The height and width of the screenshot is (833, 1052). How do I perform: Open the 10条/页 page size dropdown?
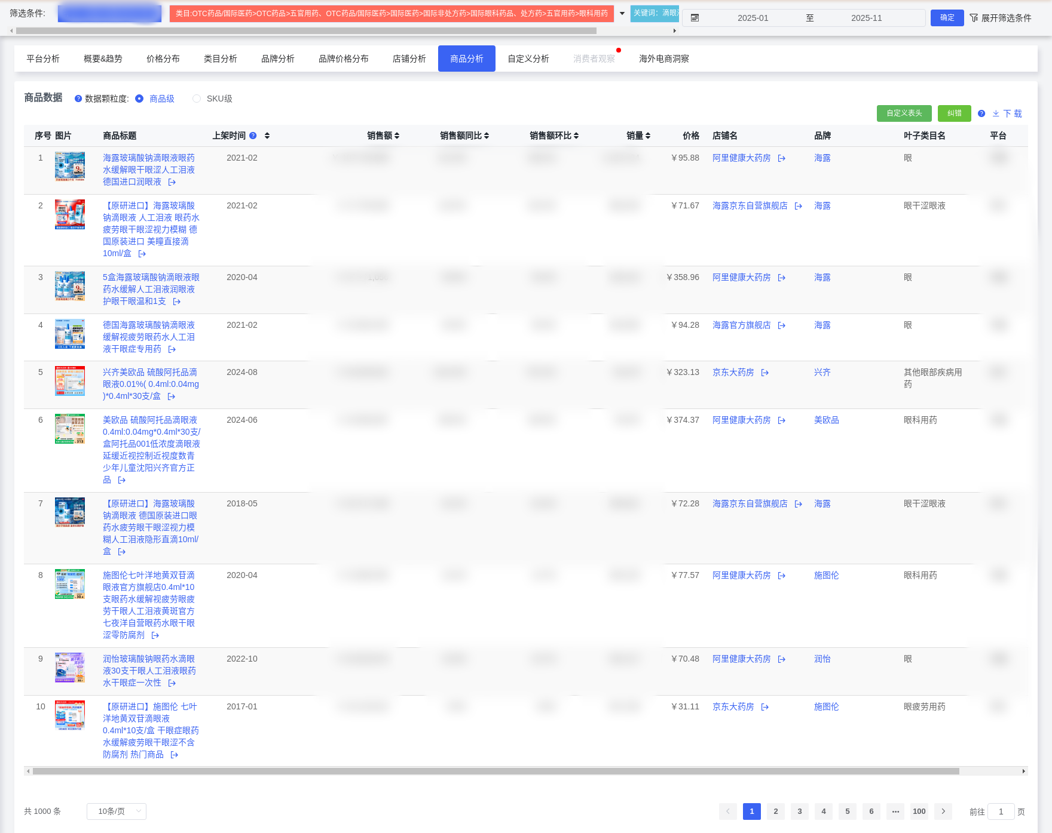coord(117,811)
